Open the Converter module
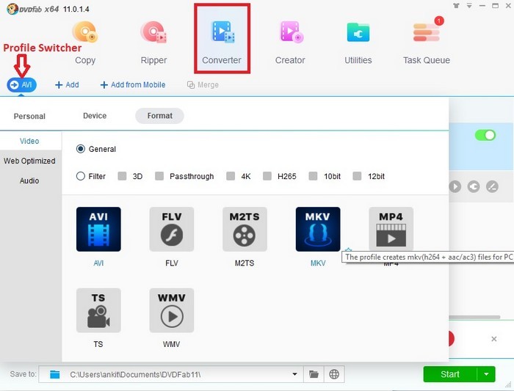The image size is (514, 391). [222, 39]
